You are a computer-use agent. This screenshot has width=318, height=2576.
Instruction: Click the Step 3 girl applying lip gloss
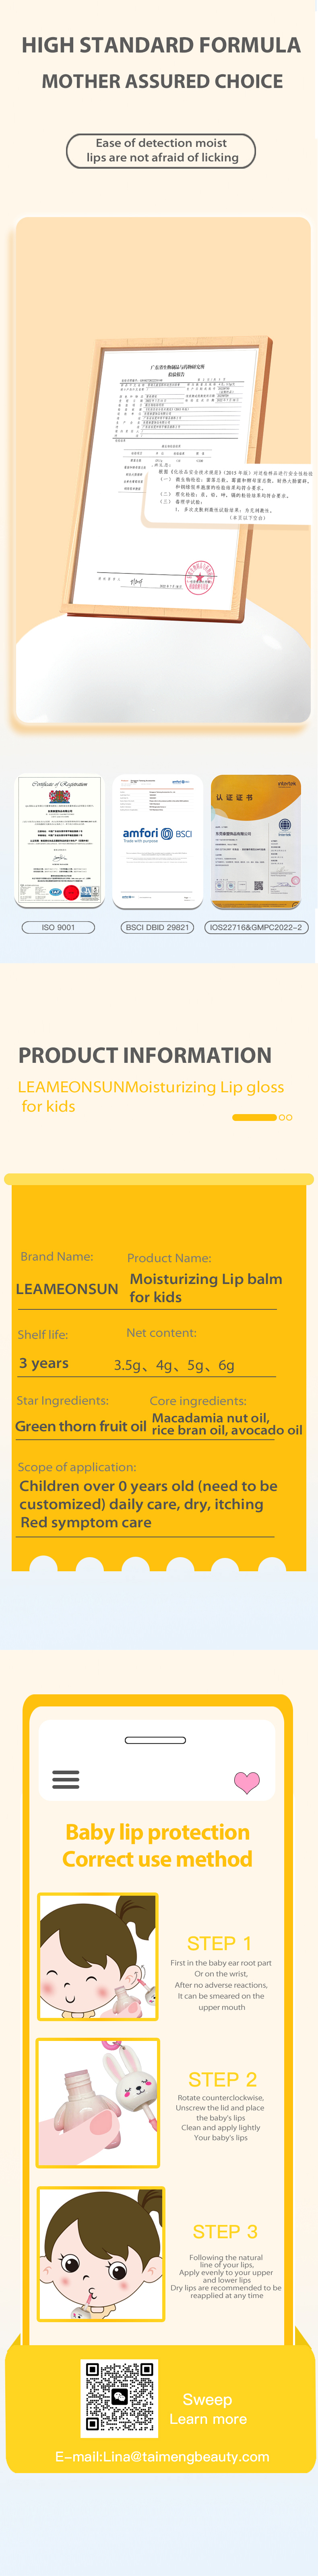click(101, 2253)
